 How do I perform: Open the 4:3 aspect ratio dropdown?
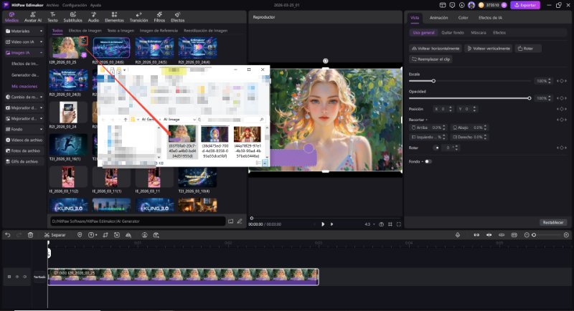(x=370, y=224)
